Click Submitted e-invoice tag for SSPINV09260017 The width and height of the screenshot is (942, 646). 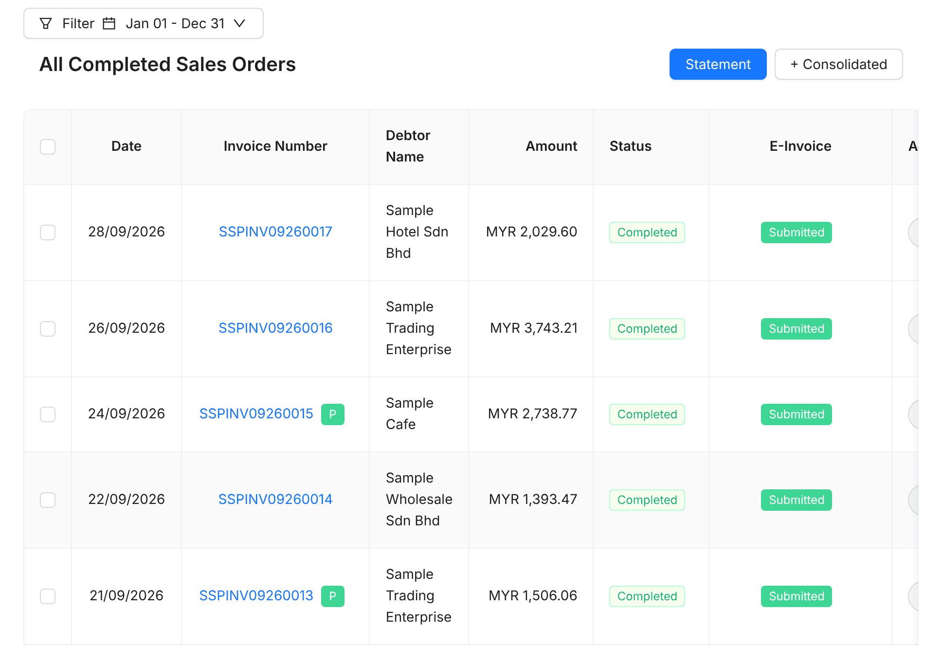tap(797, 232)
